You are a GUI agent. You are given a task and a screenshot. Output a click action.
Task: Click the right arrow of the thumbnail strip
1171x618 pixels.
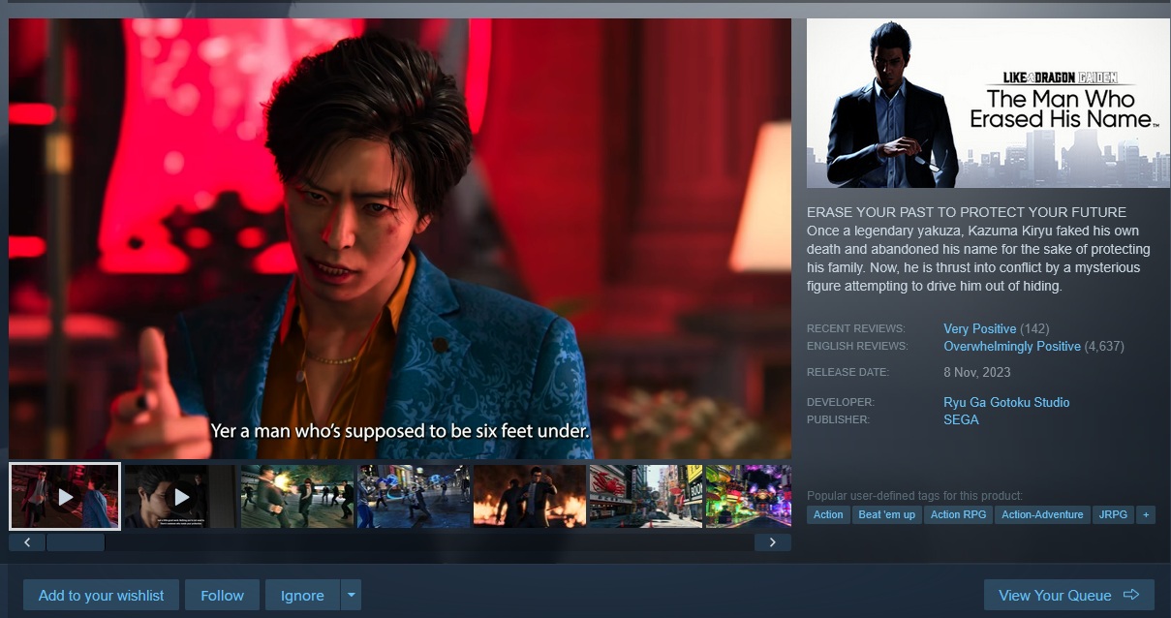772,542
